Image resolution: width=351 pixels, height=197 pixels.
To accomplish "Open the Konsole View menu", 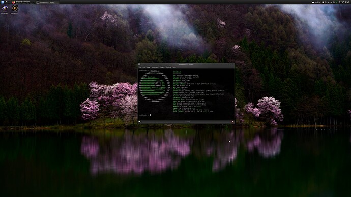I will click(148, 67).
